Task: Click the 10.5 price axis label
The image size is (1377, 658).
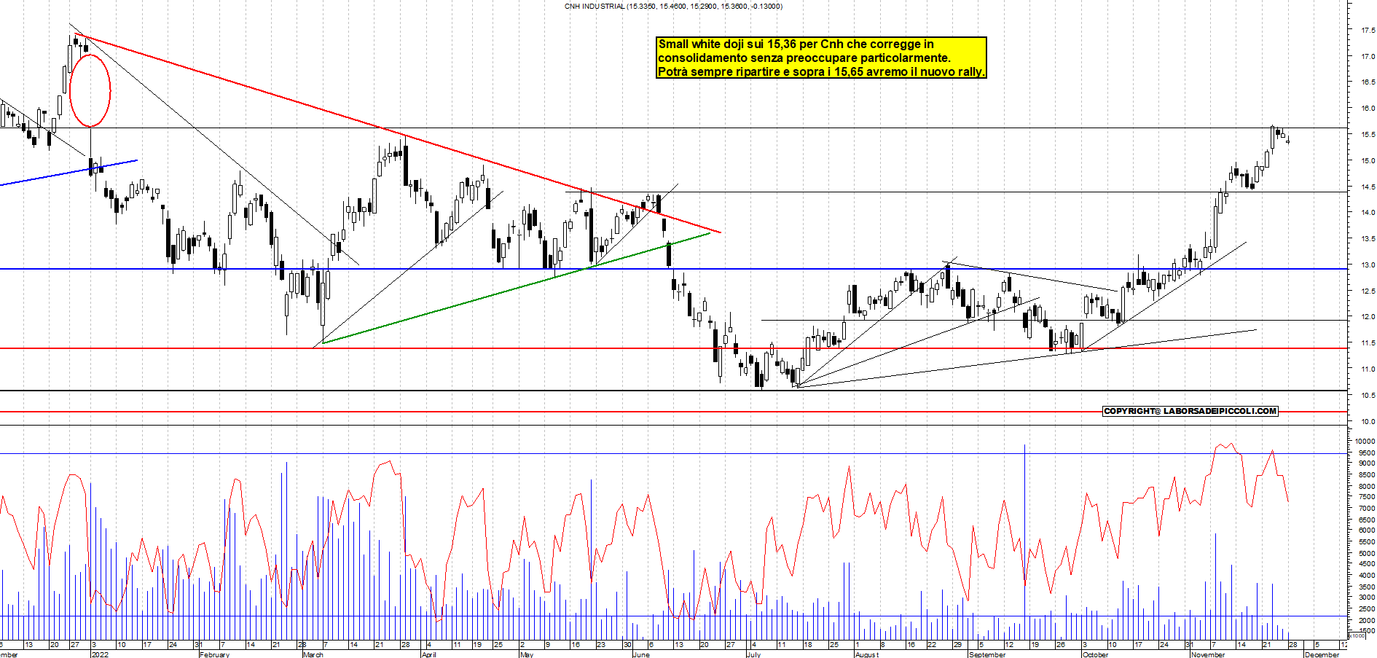Action: pos(1368,396)
